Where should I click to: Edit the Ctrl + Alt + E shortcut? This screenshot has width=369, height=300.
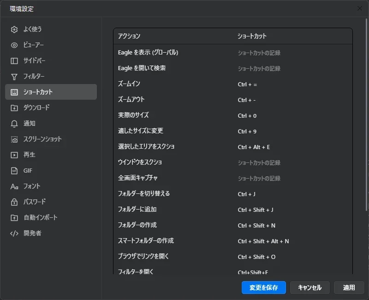tap(254, 147)
